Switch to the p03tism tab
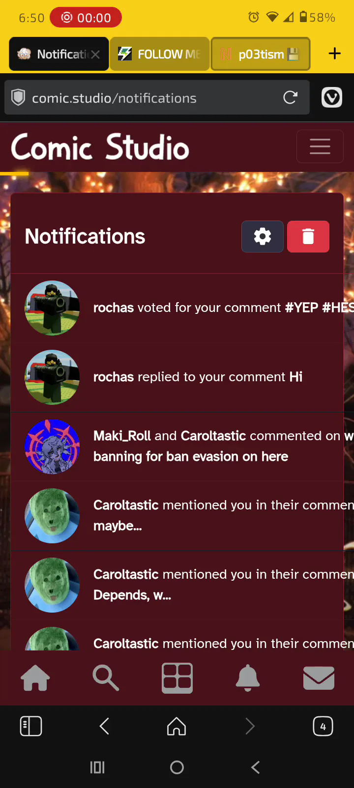Viewport: 354px width, 788px height. (x=261, y=54)
